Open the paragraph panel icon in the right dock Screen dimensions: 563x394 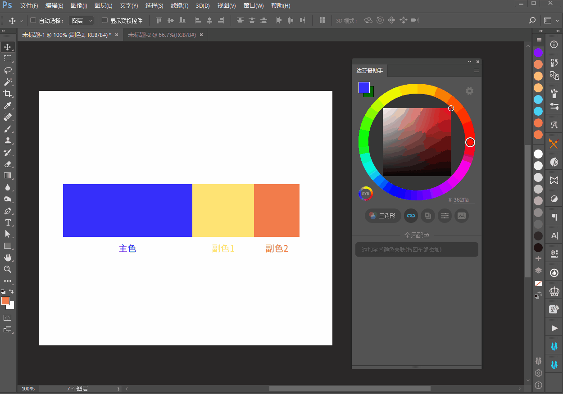point(554,217)
